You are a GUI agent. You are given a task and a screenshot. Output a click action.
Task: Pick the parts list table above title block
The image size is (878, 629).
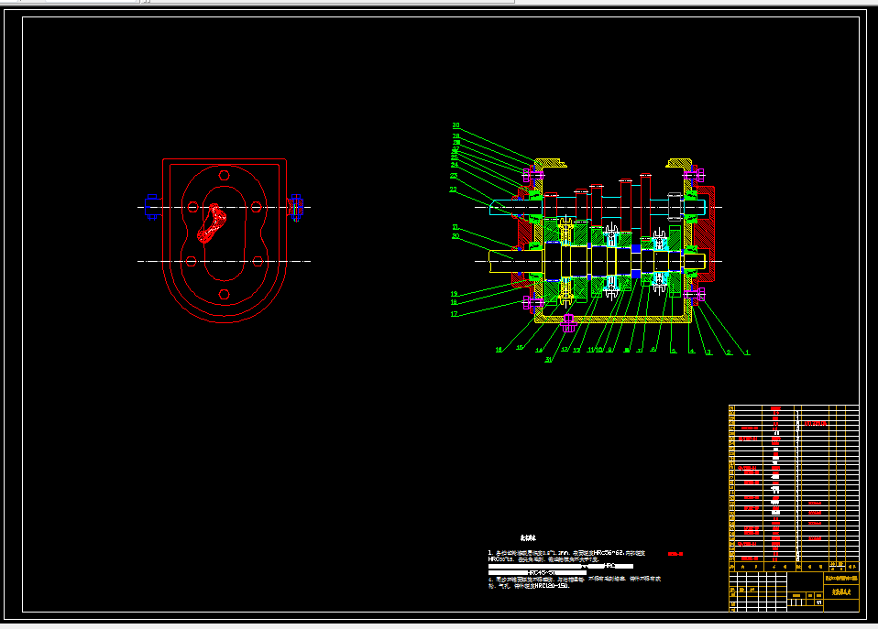pos(794,488)
